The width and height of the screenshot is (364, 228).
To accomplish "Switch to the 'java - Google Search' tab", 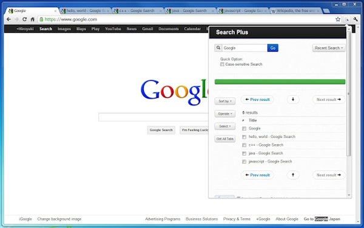I will pos(190,11).
